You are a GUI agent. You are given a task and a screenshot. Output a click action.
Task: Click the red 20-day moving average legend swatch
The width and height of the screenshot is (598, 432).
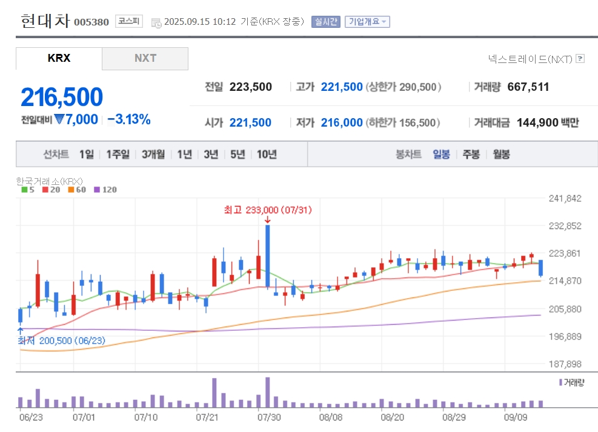click(45, 190)
